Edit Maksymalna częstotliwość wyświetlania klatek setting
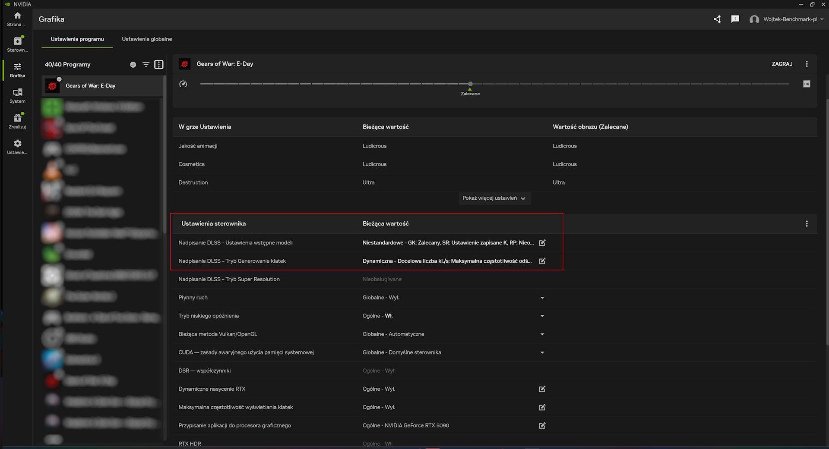 pos(542,407)
